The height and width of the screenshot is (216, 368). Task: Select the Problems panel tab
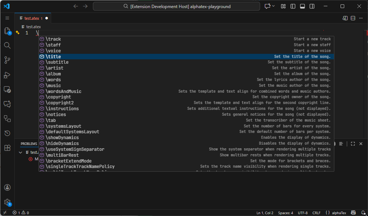pyautogui.click(x=29, y=144)
